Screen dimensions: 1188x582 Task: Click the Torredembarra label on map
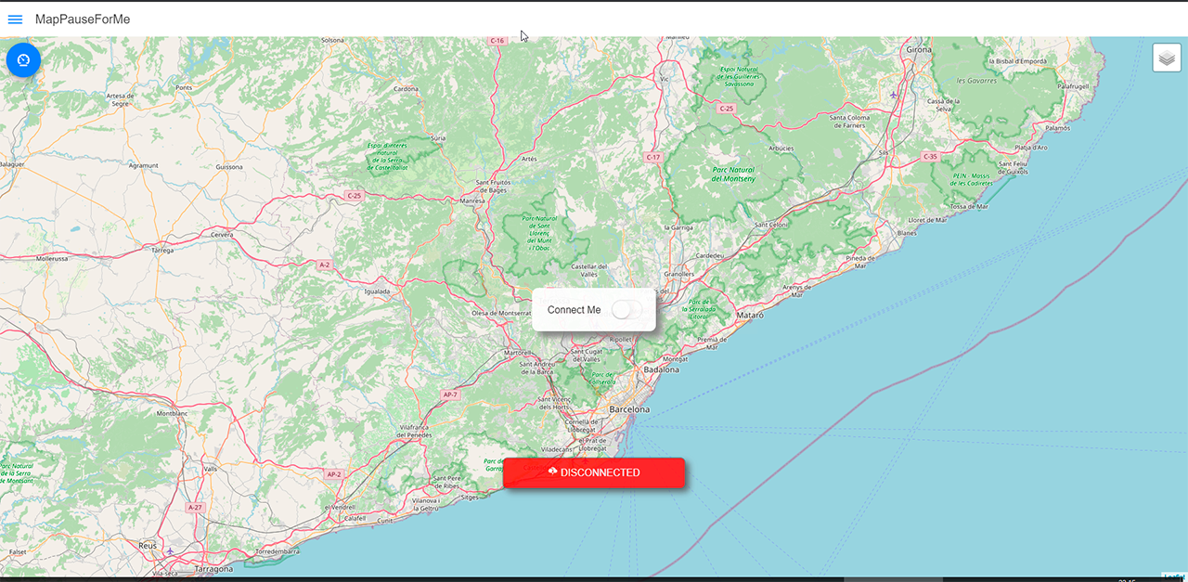(x=278, y=550)
